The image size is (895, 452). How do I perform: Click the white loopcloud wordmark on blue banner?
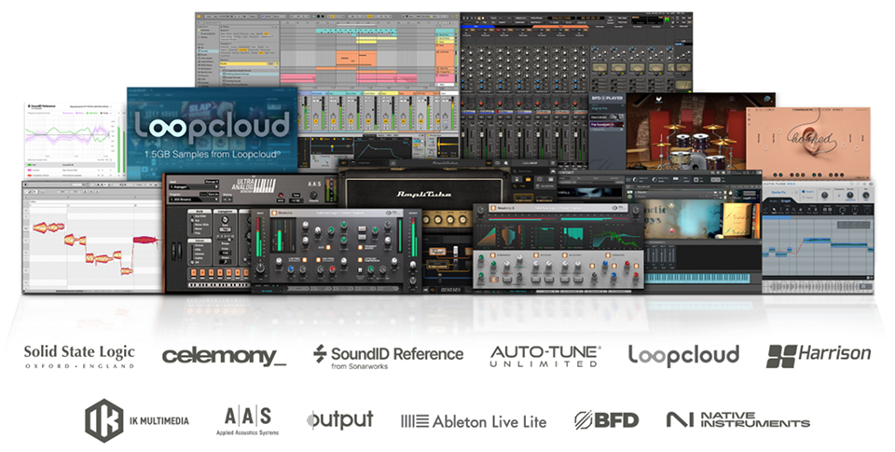point(212,127)
